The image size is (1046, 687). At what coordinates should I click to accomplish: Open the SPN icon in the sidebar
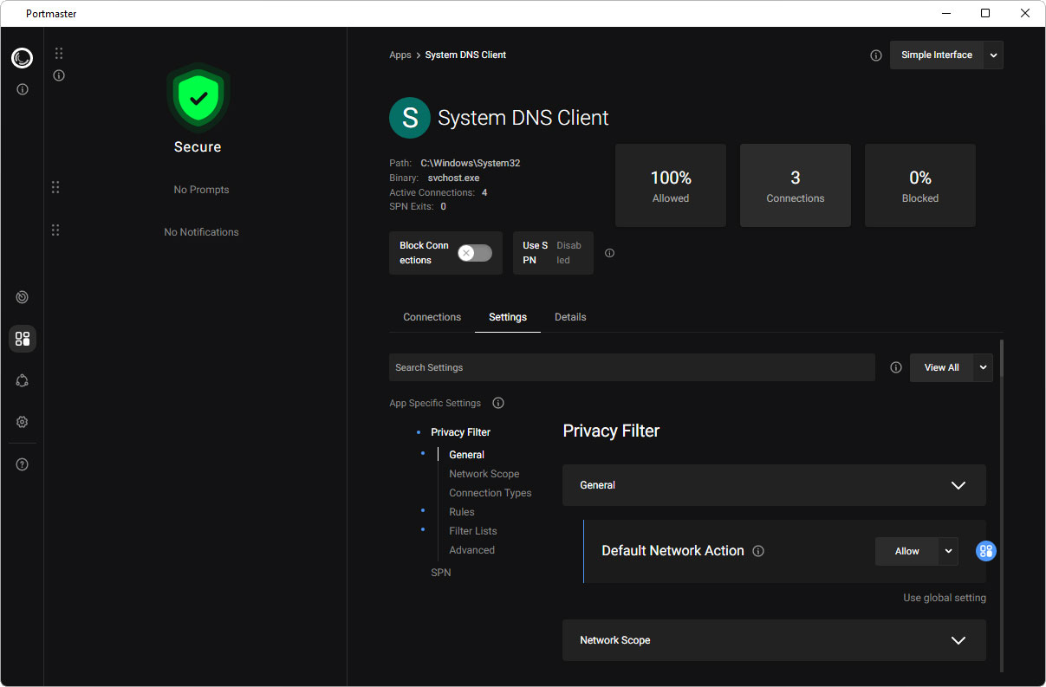[x=23, y=380]
